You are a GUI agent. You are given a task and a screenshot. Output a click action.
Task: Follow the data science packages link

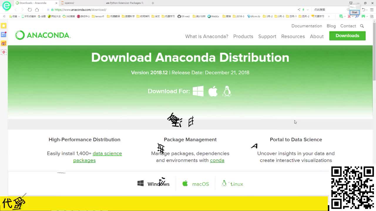98,157
